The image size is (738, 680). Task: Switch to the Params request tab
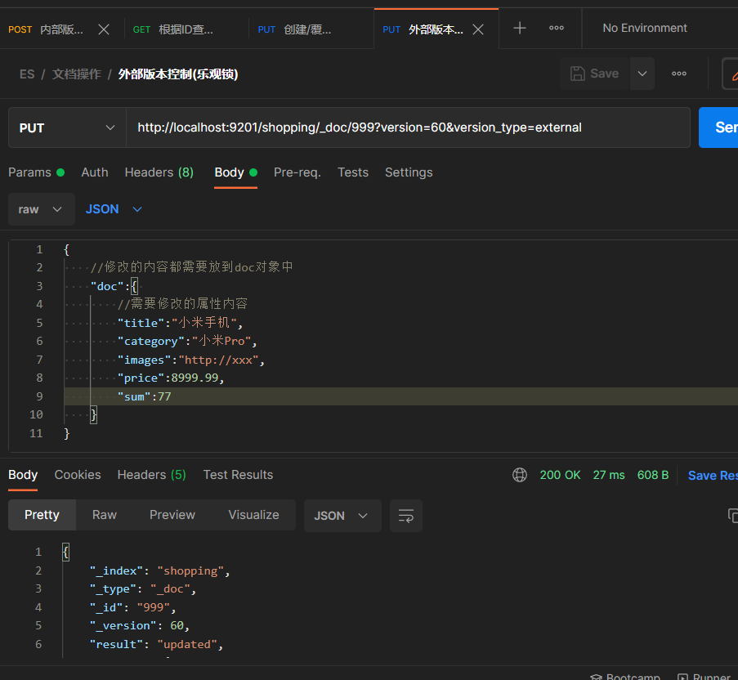coord(36,172)
